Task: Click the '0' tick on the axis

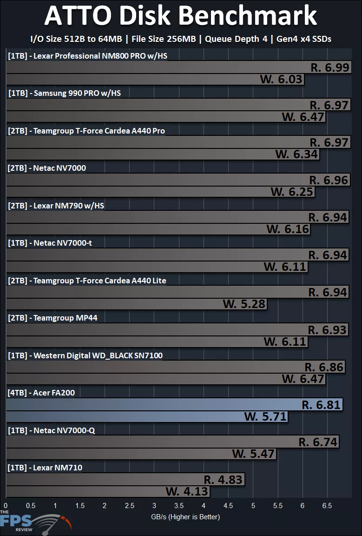Action: point(6,506)
